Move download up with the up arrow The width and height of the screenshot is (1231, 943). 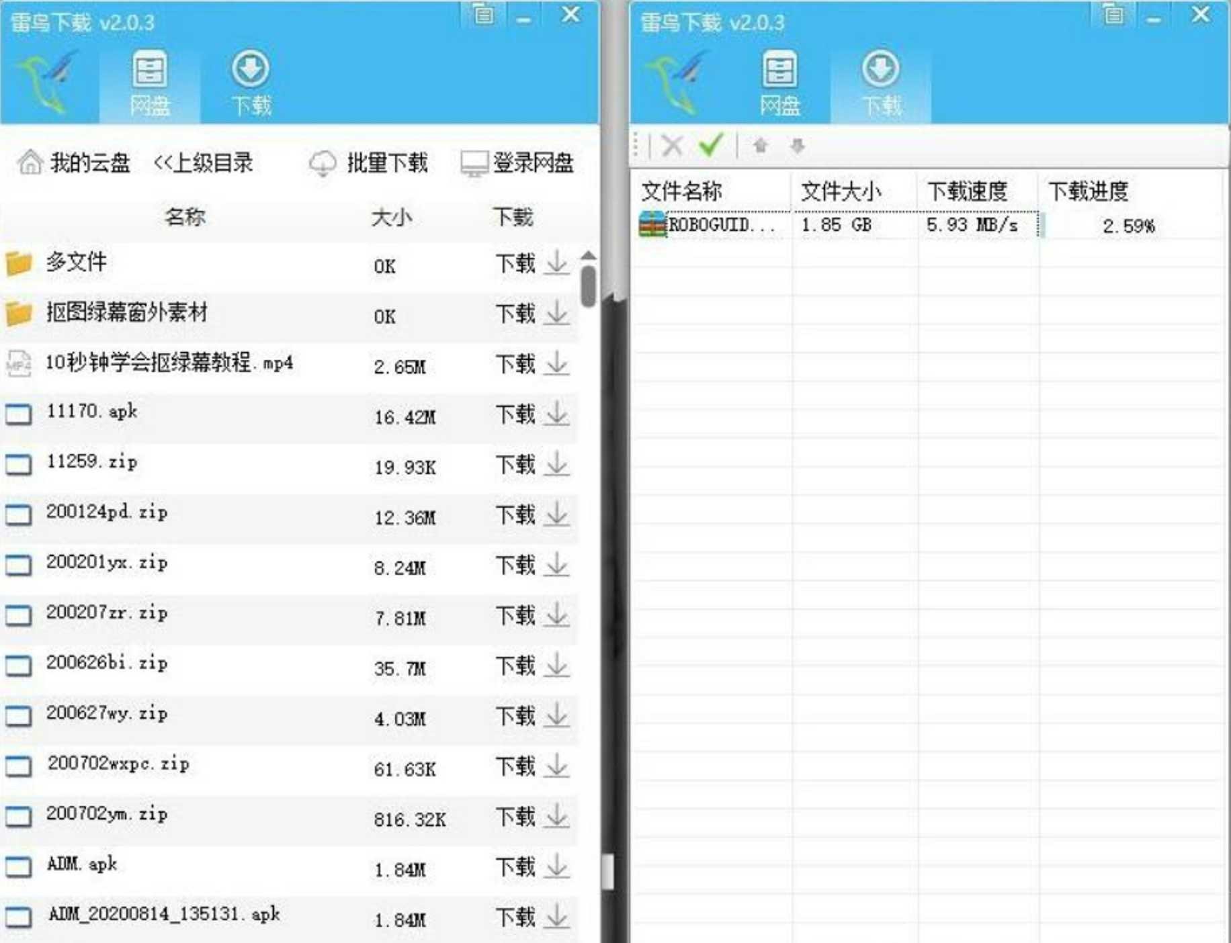[x=760, y=145]
